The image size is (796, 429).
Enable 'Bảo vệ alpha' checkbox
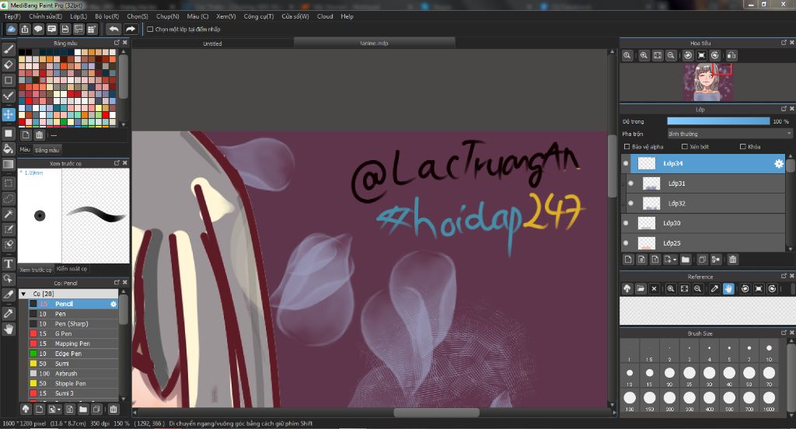pyautogui.click(x=627, y=147)
